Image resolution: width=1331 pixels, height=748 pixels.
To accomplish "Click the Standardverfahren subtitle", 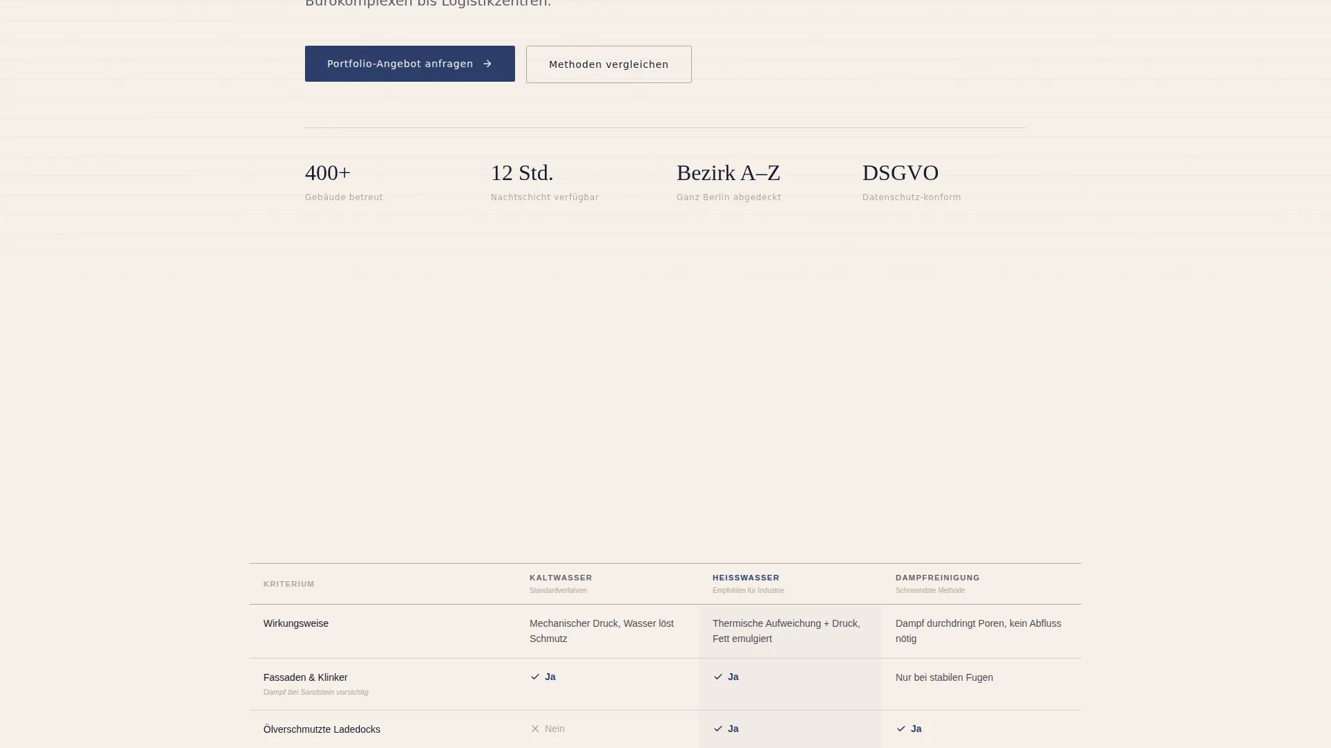I will 558,591.
